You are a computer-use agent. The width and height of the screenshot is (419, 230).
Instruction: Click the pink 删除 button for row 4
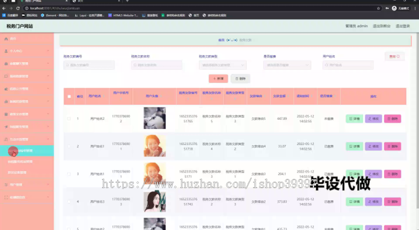(392, 202)
